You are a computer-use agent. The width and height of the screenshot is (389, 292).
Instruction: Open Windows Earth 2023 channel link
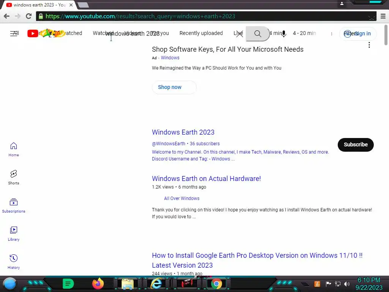click(x=183, y=132)
